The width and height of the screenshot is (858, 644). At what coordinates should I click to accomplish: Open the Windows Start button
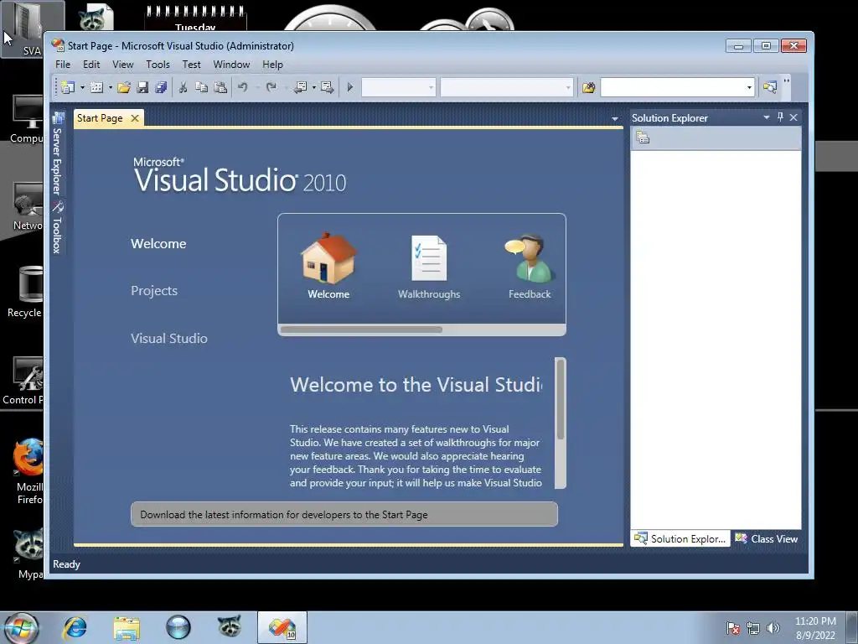click(x=20, y=627)
